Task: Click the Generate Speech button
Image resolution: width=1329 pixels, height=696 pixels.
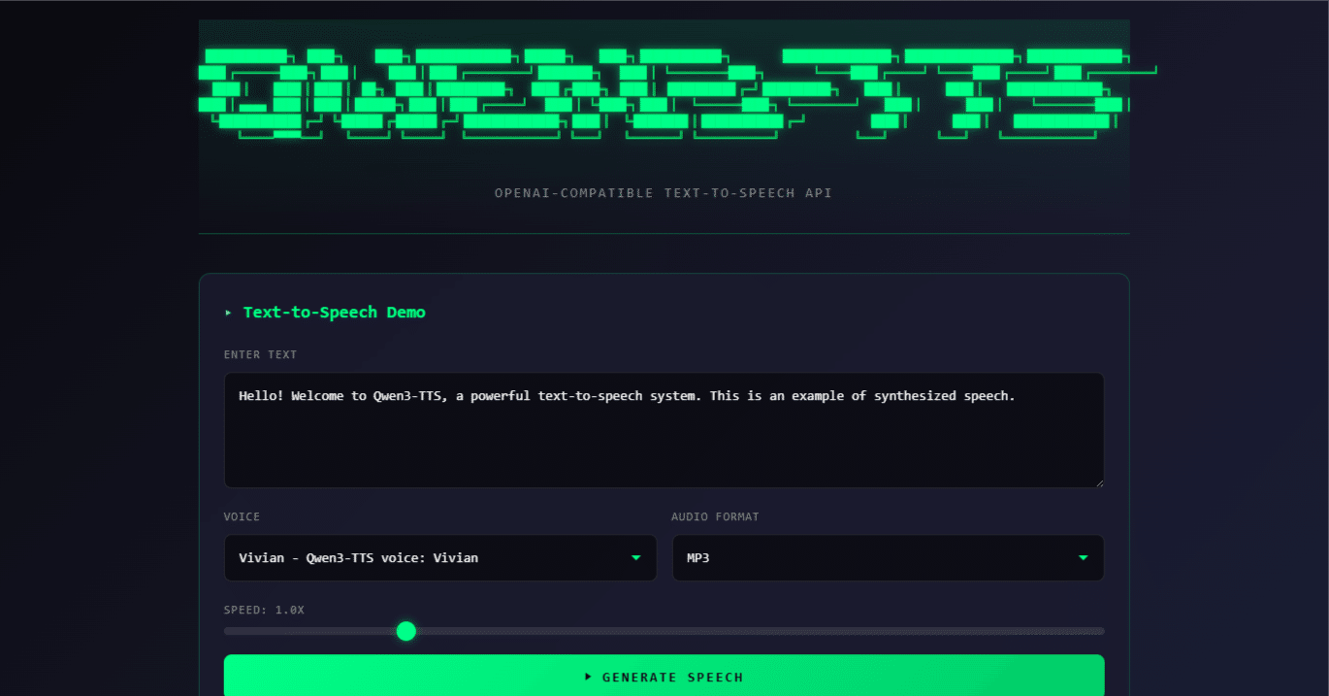Action: coord(664,676)
